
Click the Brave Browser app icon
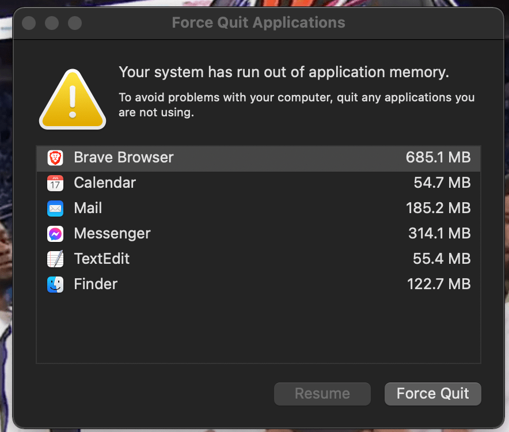(55, 158)
